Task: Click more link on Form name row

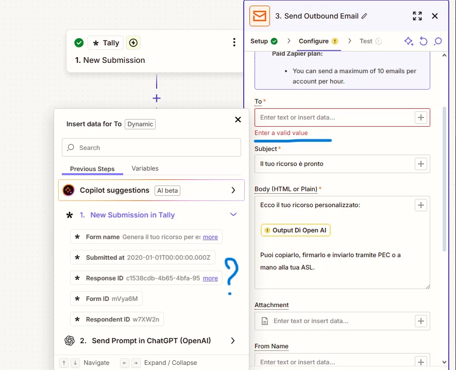Action: tap(210, 237)
